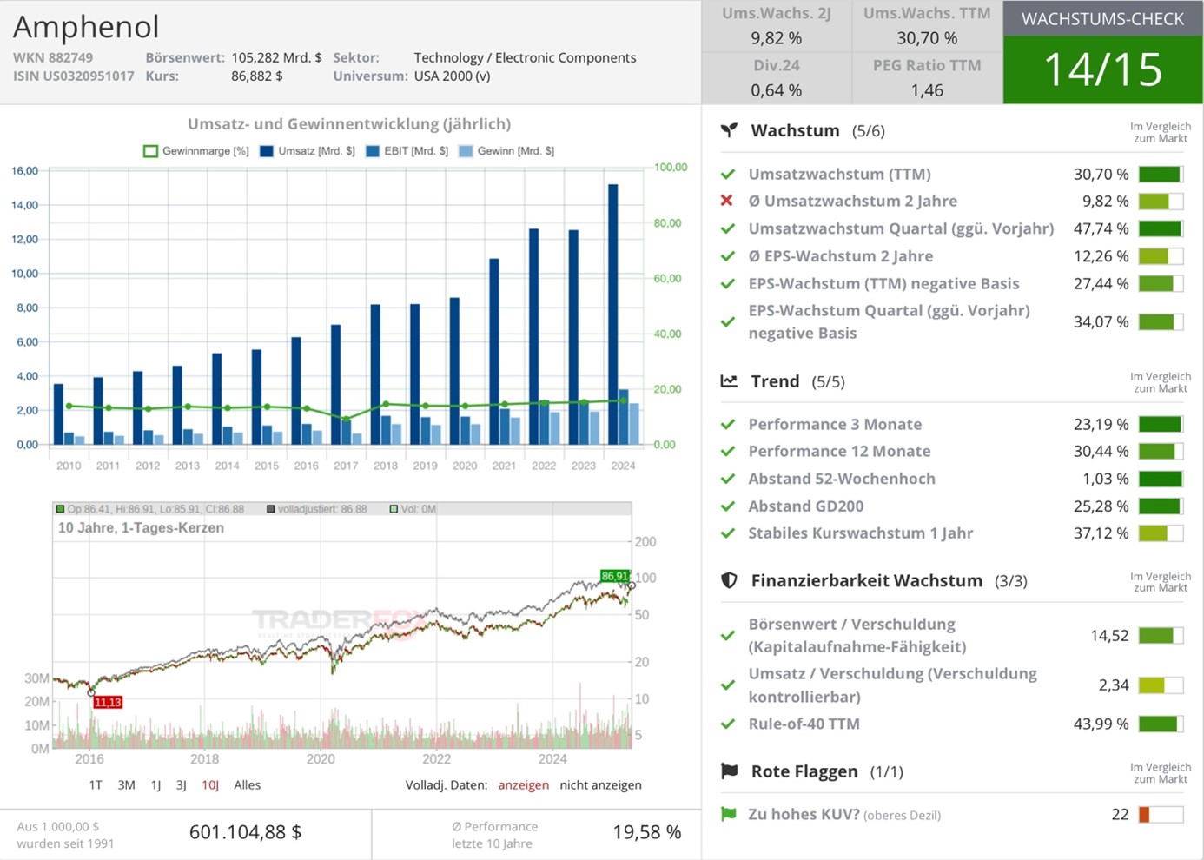Click the Abstand GD200 value 25,28 %
The height and width of the screenshot is (860, 1204).
point(1101,506)
